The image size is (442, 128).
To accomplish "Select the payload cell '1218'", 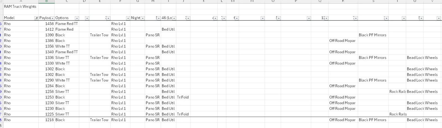I will (x=49, y=120).
